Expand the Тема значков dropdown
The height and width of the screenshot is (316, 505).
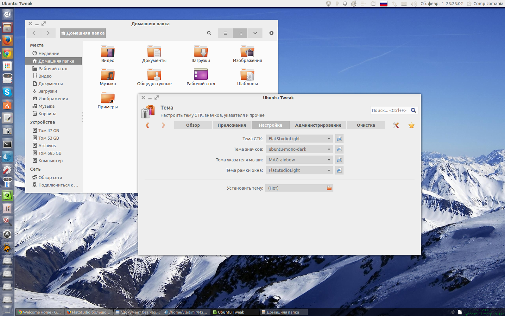(299, 149)
